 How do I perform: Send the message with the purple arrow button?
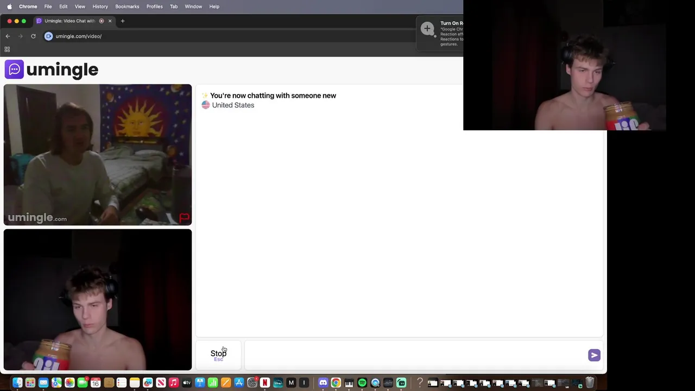594,355
